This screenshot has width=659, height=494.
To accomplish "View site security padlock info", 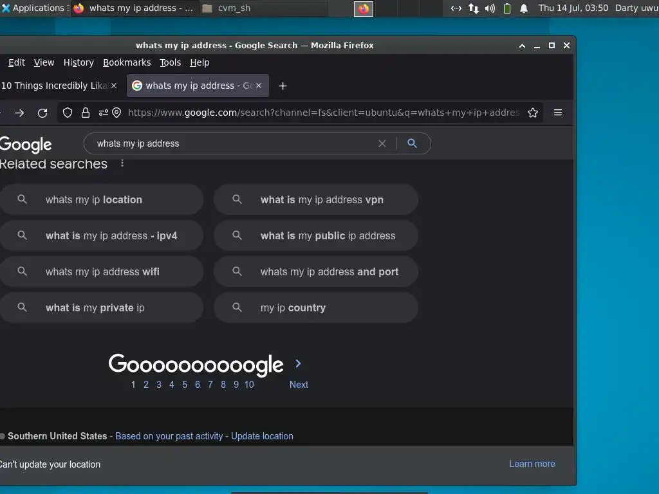I will tap(86, 113).
